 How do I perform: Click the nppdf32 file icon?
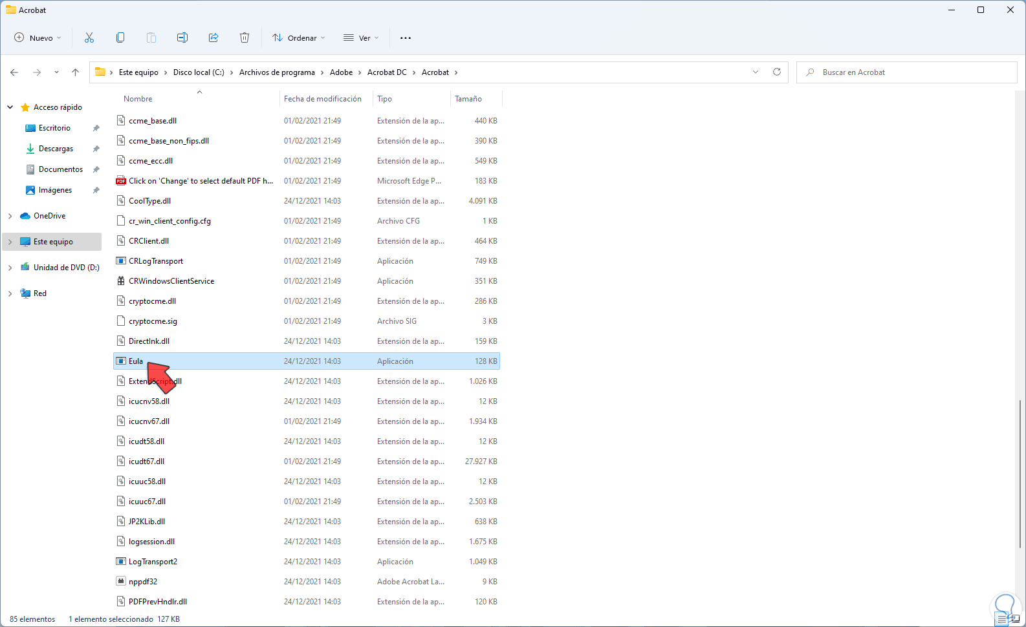[x=121, y=582]
